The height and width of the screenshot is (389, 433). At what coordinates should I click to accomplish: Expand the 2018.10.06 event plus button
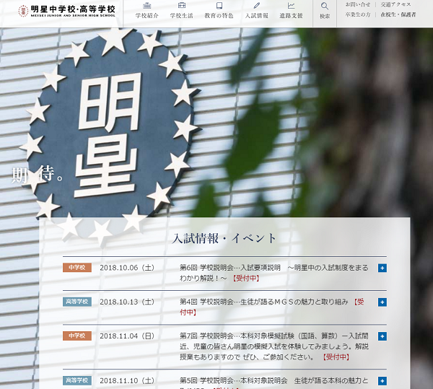click(x=382, y=268)
